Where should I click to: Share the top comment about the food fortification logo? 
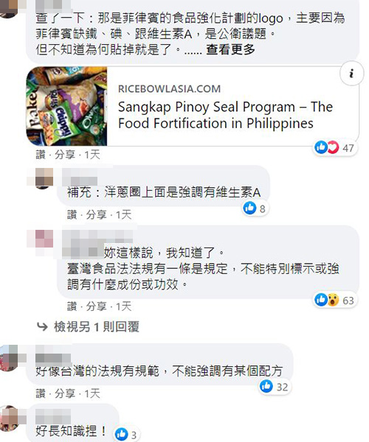65,155
